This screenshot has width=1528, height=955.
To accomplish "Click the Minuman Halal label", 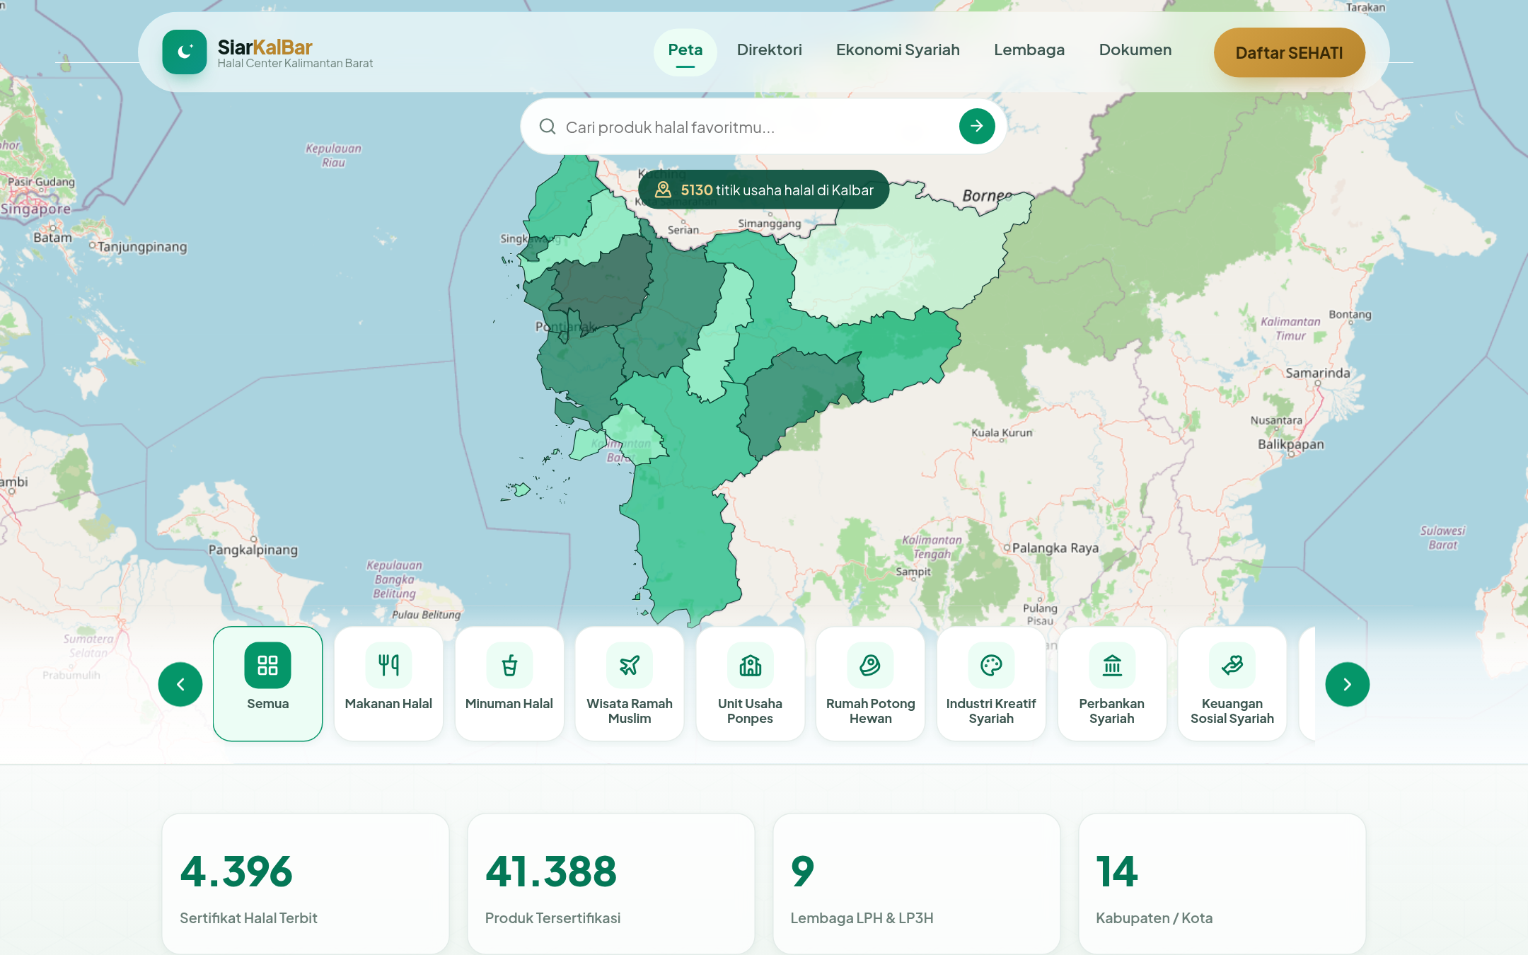I will coord(509,704).
